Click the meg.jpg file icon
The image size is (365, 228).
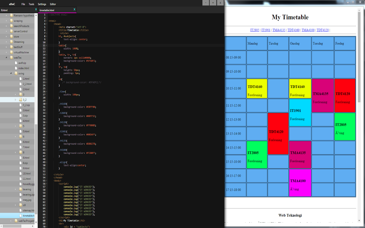[20, 200]
